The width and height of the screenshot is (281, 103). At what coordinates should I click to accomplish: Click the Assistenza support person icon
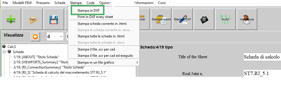(x=247, y=19)
